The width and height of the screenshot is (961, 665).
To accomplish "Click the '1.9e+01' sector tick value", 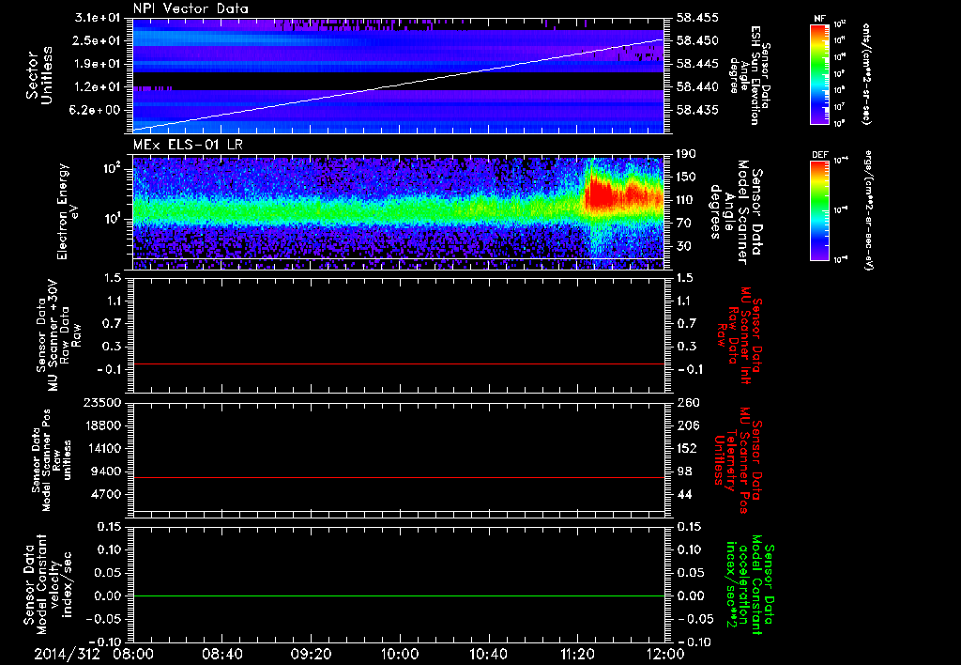I will [x=98, y=64].
